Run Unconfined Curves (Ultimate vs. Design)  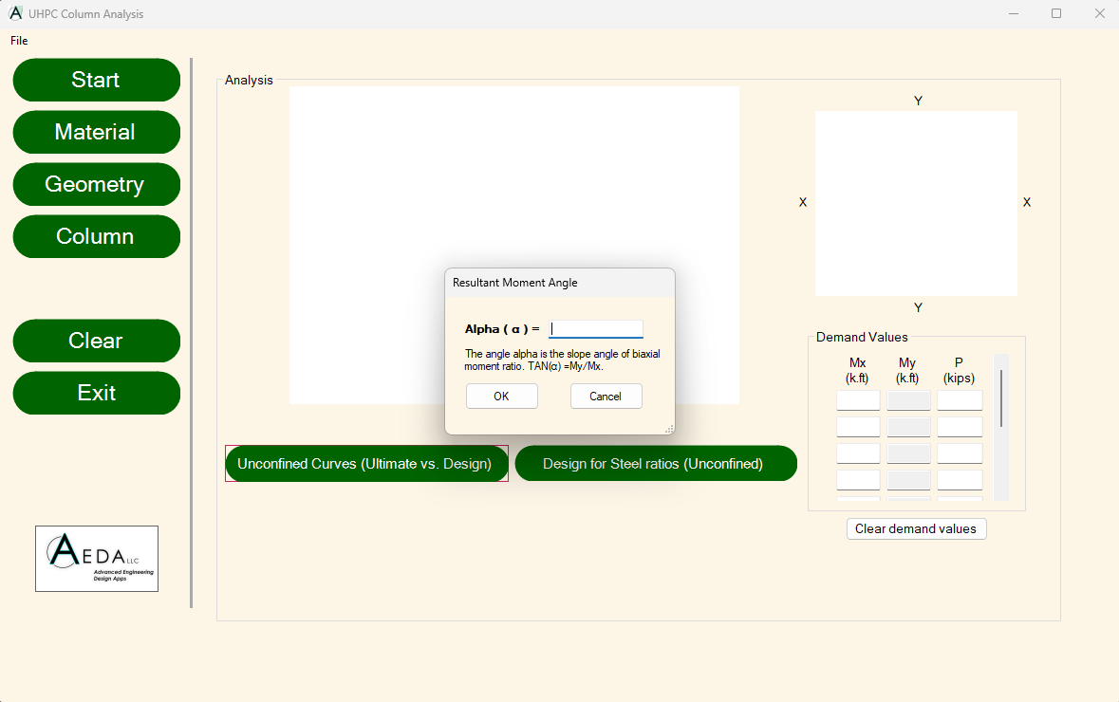click(366, 464)
